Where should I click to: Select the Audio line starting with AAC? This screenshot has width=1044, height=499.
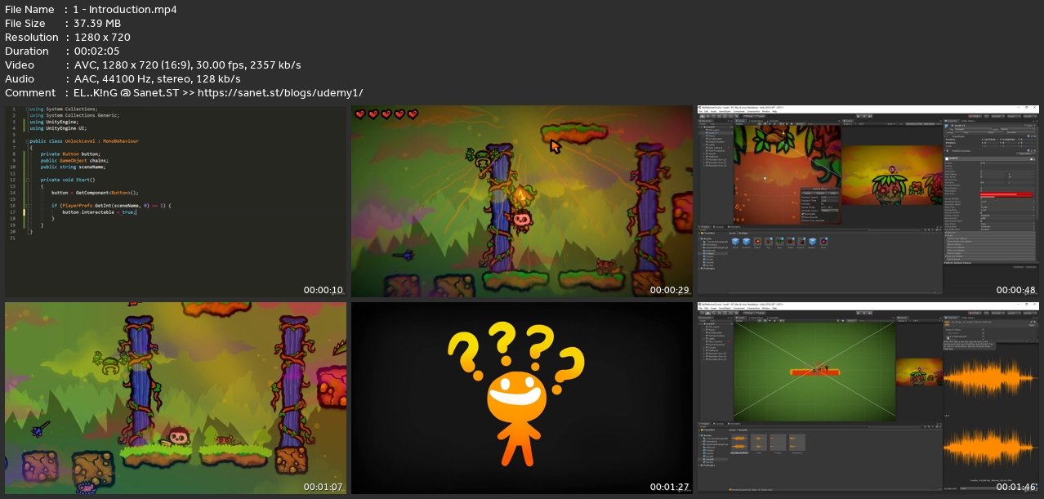point(157,79)
